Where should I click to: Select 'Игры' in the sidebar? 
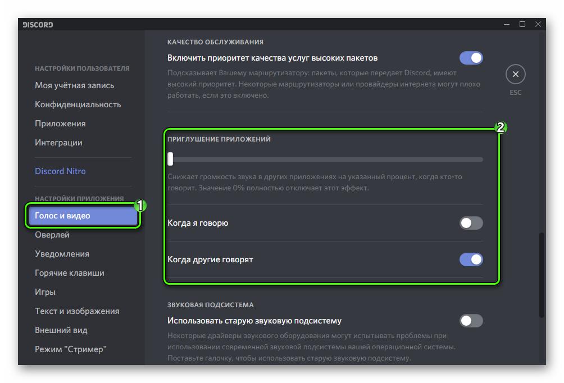pos(45,291)
